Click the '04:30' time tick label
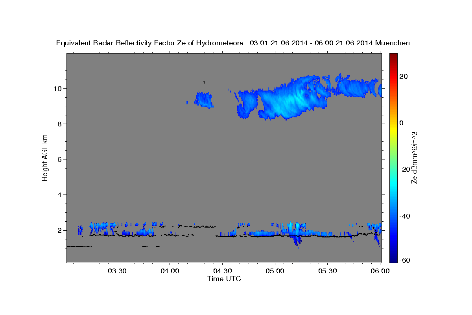Screen dimensions: 472x315 tap(222, 271)
